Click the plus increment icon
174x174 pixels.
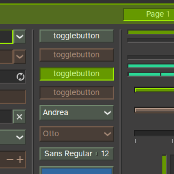click(x=20, y=160)
